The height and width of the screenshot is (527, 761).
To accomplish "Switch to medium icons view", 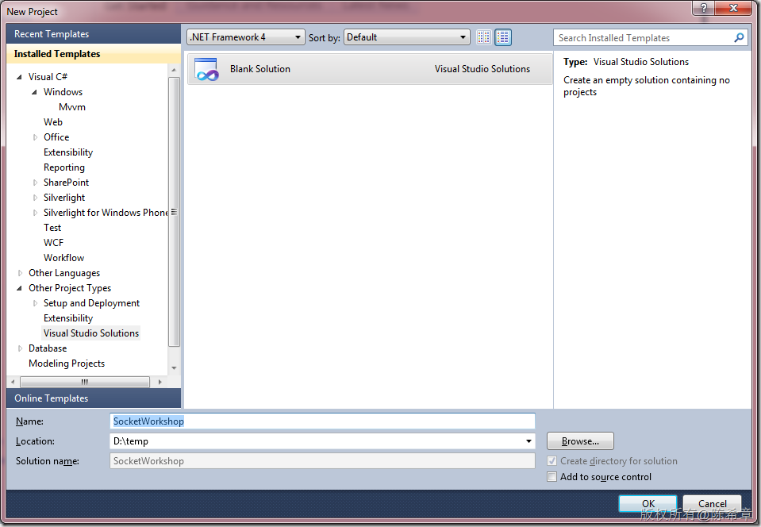I will (503, 37).
